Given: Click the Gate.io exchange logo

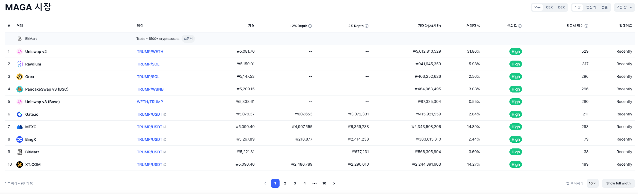Looking at the screenshot, I should 19,114.
